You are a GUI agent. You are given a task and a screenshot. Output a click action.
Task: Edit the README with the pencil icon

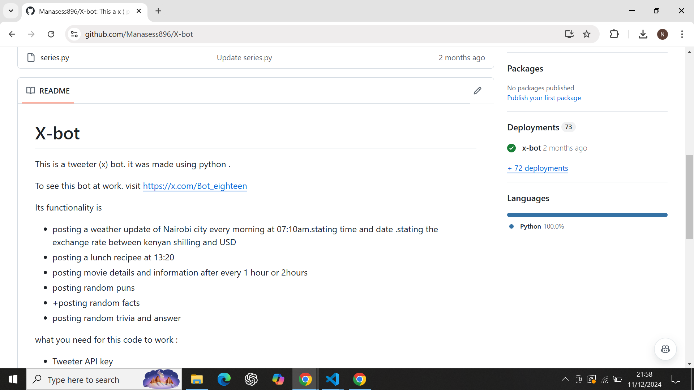(x=477, y=91)
